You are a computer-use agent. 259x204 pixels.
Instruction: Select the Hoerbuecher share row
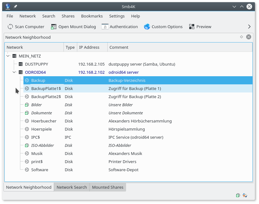click(x=44, y=121)
